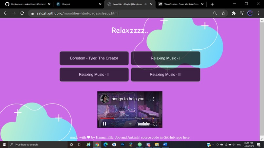View site info via the lock icon
This screenshot has width=264, height=148.
[32, 13]
